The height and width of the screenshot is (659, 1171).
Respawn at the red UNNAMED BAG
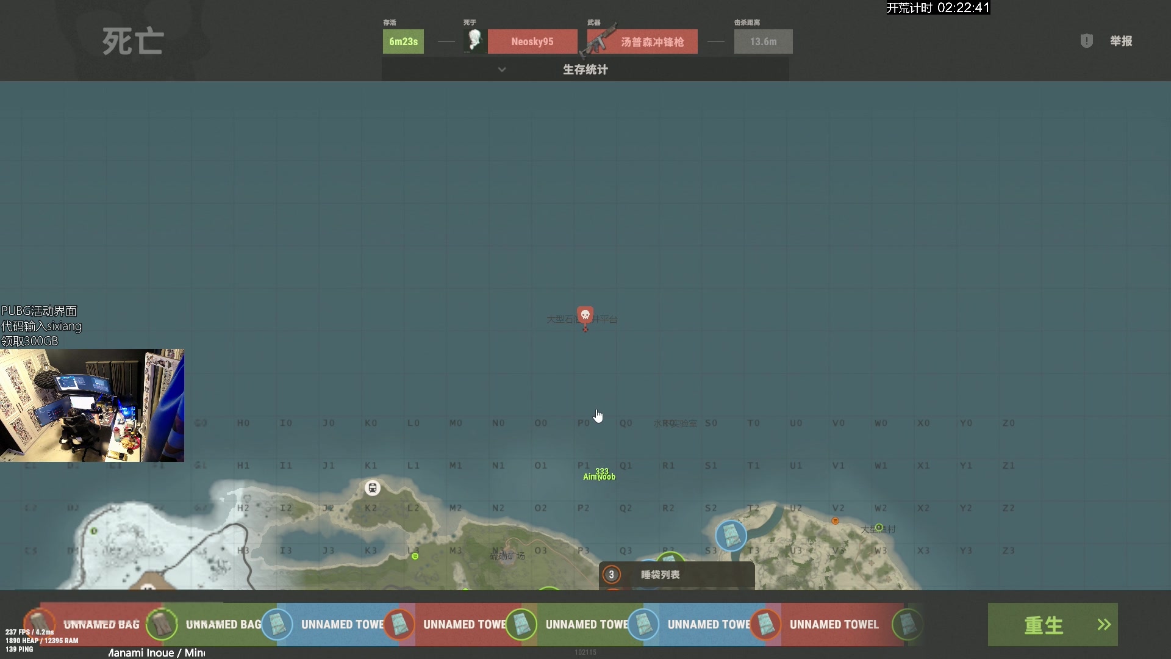(x=101, y=624)
